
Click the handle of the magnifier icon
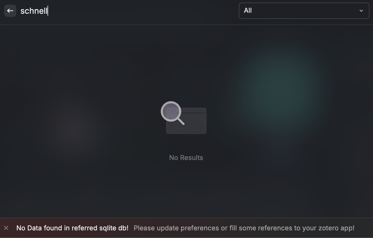coord(181,121)
